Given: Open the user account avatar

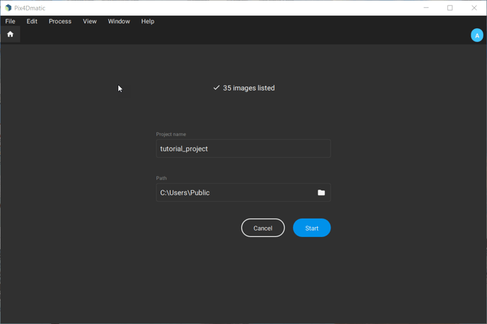Looking at the screenshot, I should tap(476, 35).
